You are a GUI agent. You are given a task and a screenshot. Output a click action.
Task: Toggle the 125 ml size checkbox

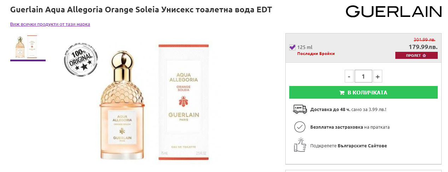coord(292,47)
